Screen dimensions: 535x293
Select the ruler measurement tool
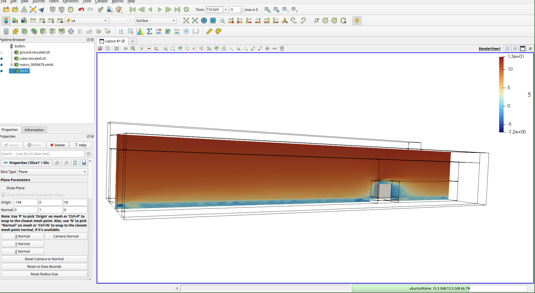(x=209, y=31)
